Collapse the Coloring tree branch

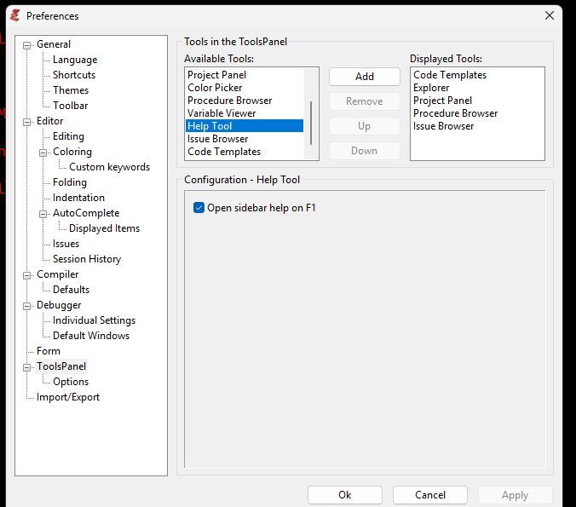pos(43,152)
